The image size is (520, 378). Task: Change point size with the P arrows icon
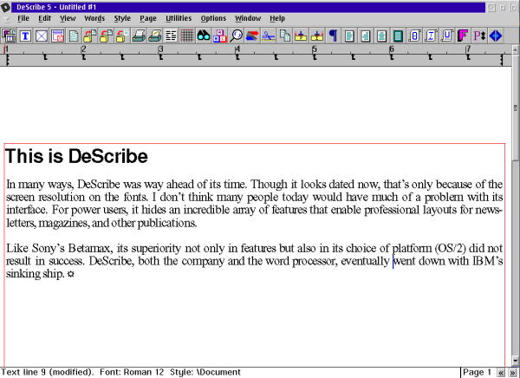479,36
